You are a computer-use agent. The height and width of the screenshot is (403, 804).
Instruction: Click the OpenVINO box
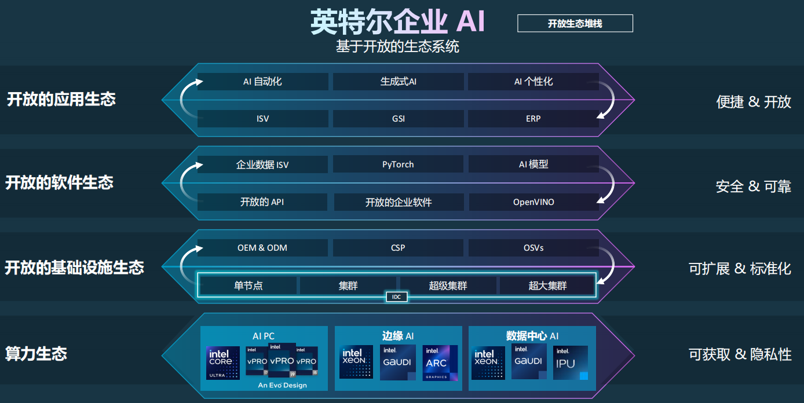click(x=533, y=202)
